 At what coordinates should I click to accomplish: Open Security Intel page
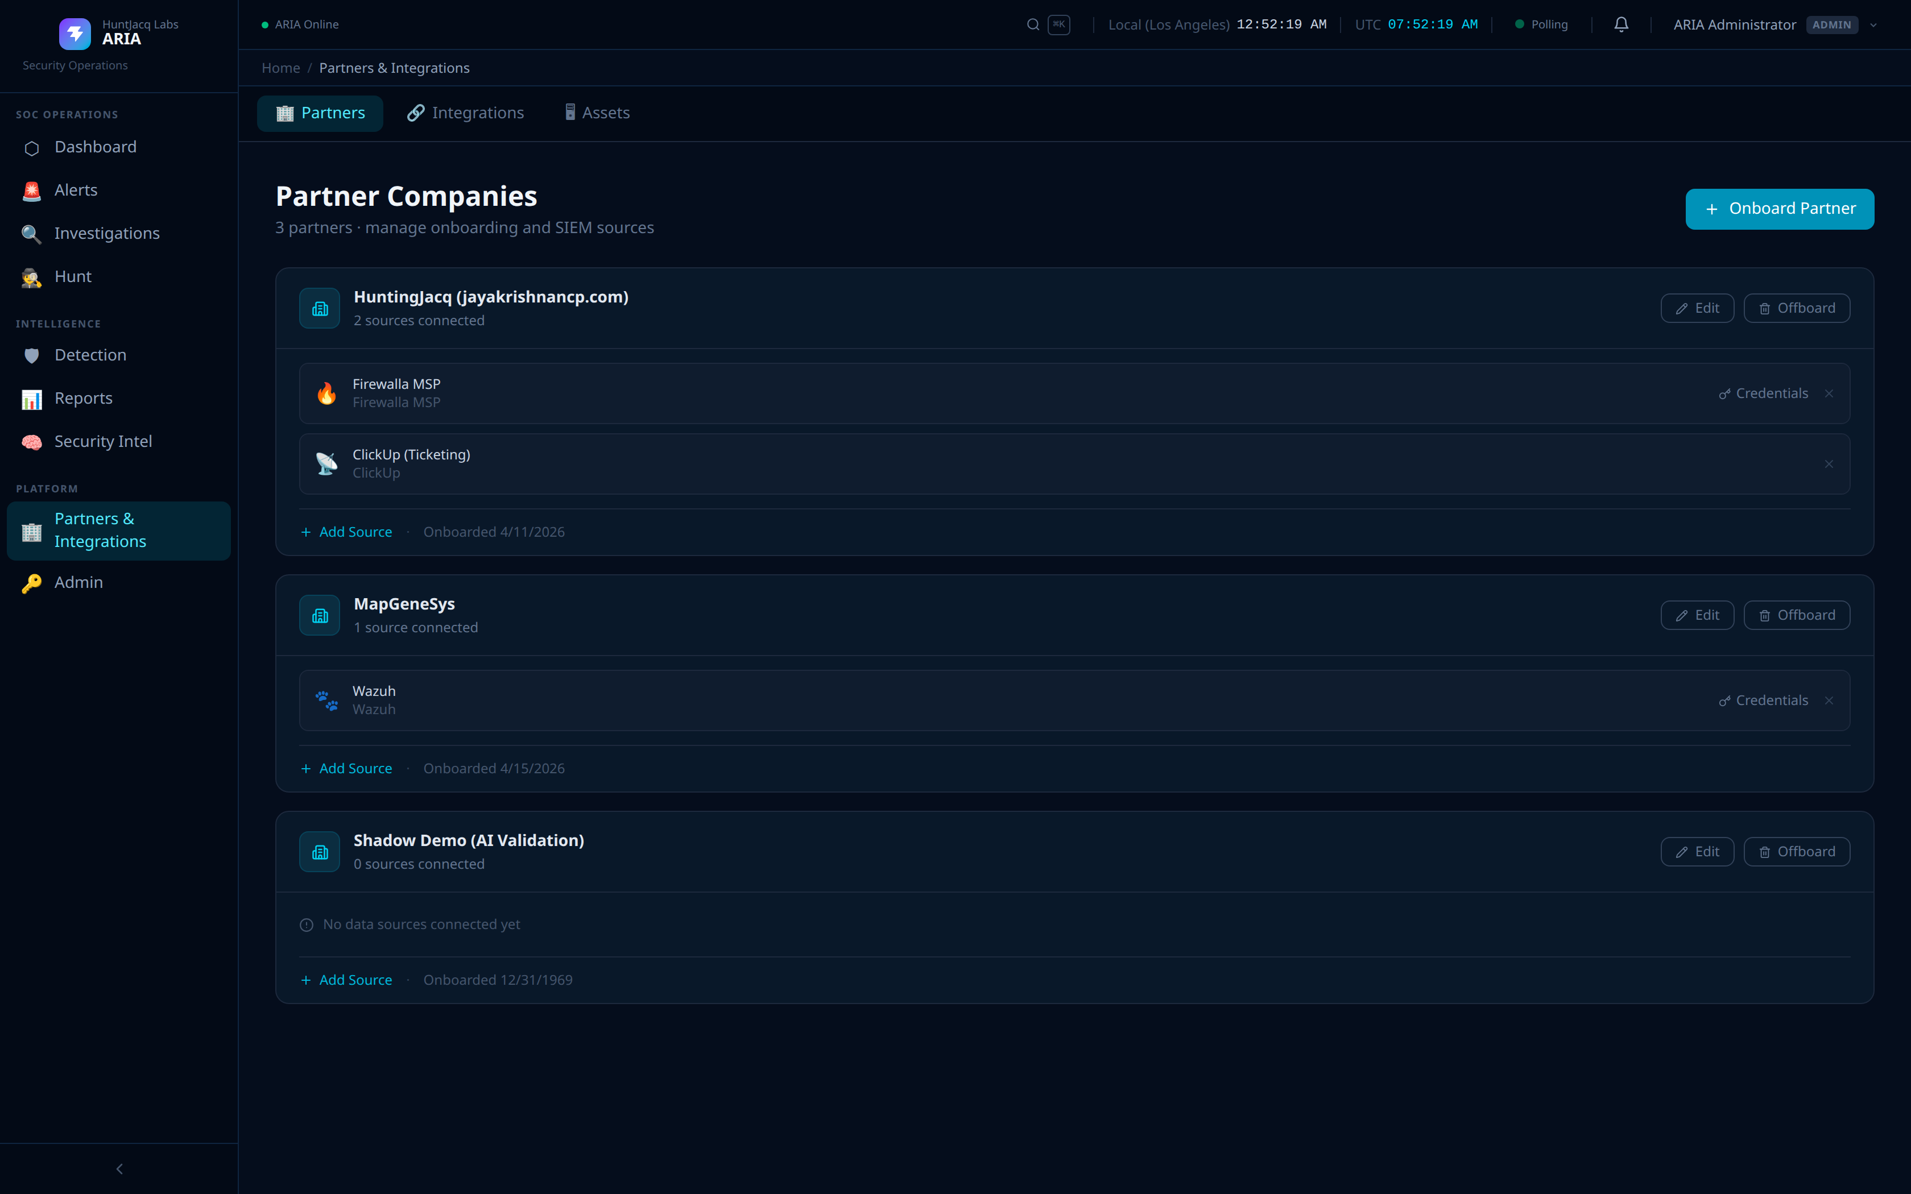118,441
